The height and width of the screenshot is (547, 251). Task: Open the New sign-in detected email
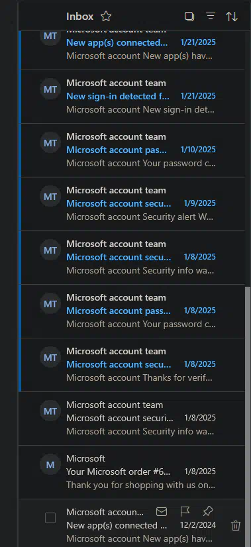pos(132,97)
